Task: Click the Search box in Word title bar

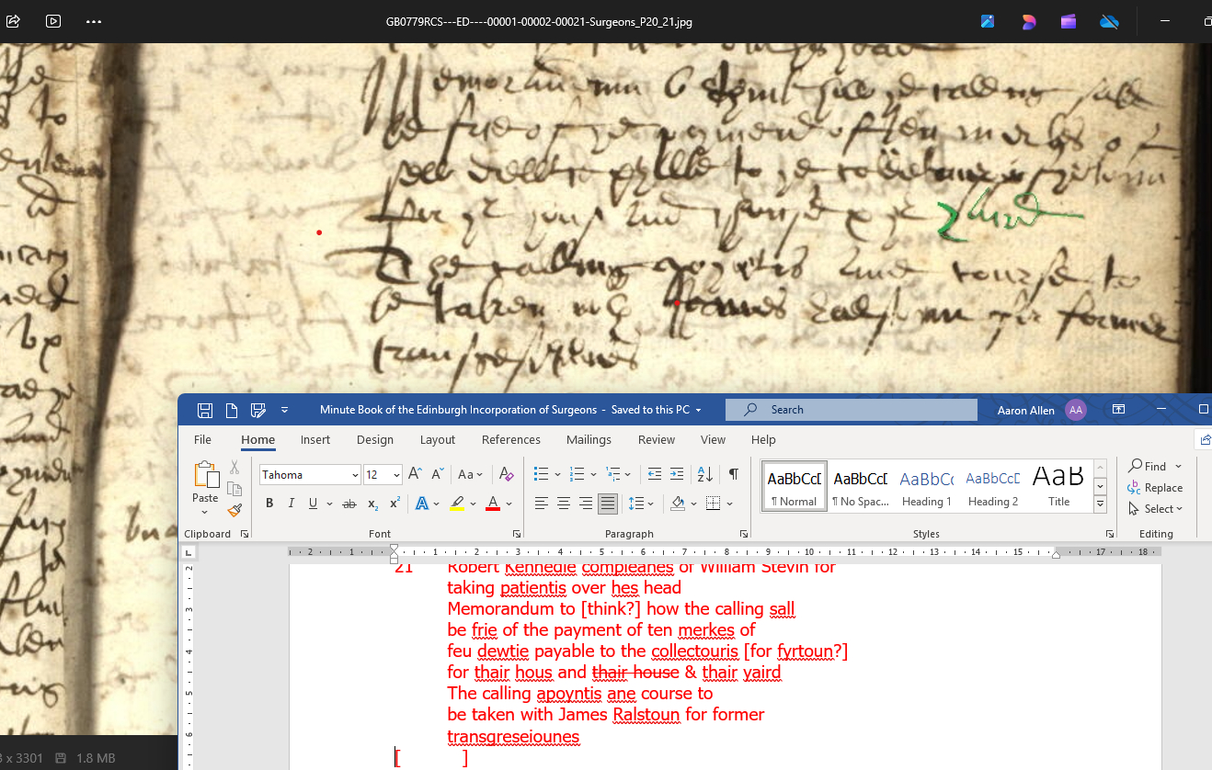Action: pos(851,410)
